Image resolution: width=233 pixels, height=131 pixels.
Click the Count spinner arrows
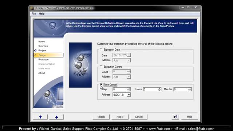(129, 72)
